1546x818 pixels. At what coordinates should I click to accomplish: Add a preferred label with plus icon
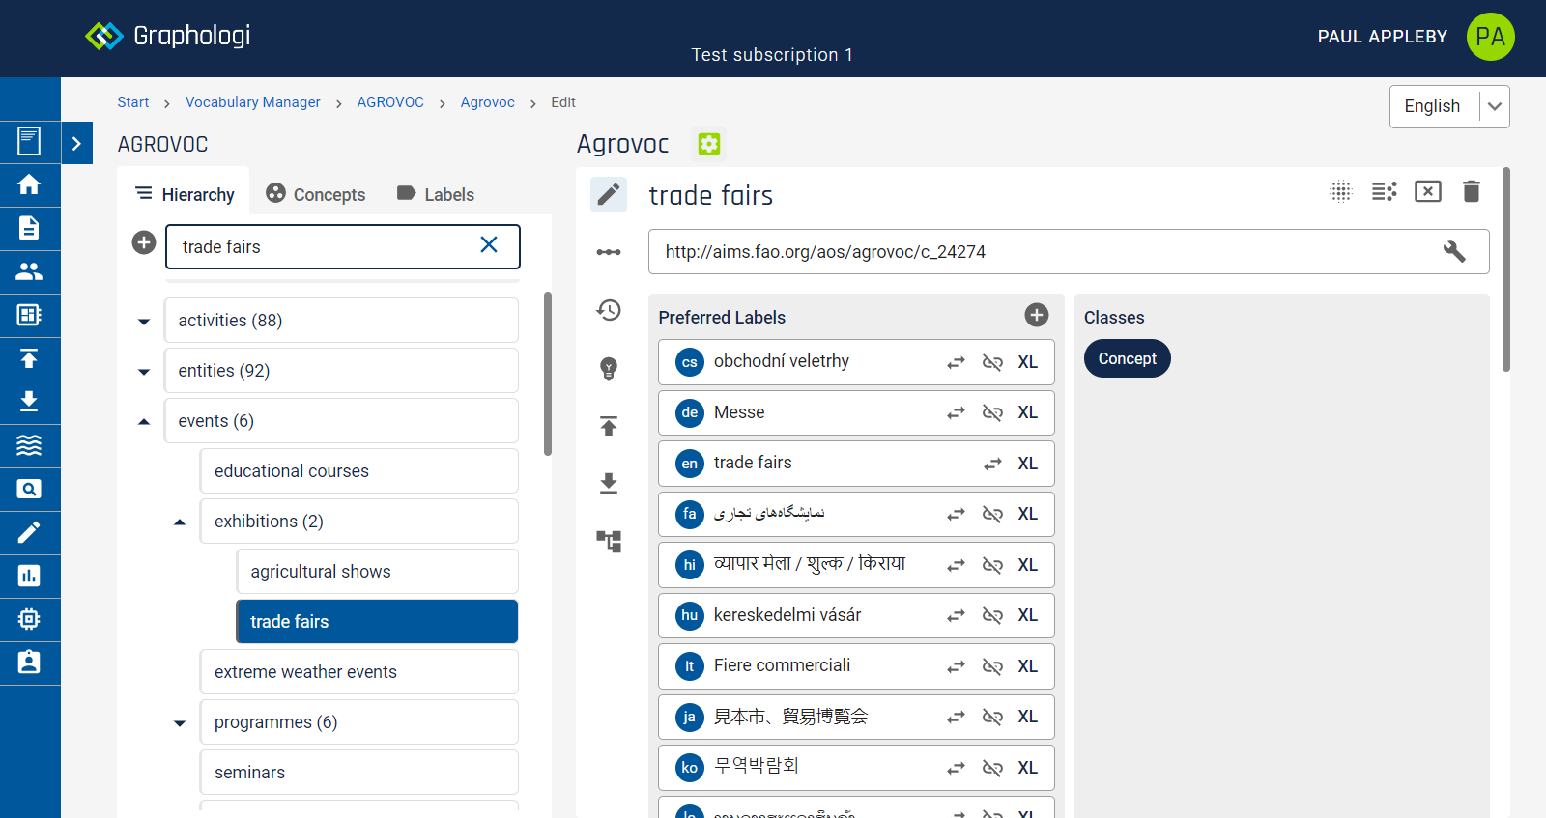pyautogui.click(x=1037, y=315)
